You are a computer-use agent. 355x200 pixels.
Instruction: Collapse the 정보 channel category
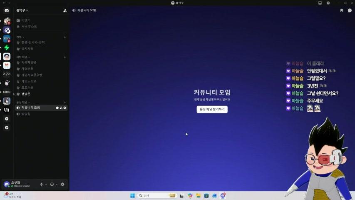coord(20,37)
